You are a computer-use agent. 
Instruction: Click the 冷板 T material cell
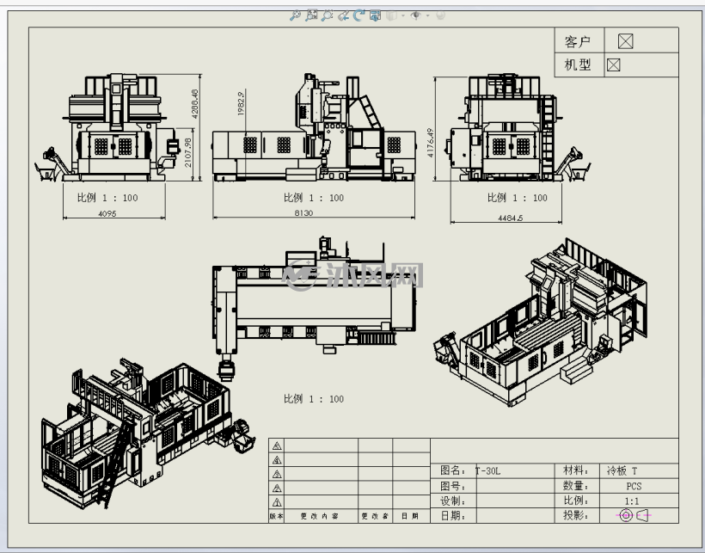tap(639, 470)
